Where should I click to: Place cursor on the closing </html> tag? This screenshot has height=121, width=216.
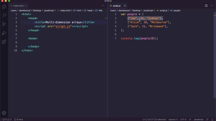point(27,50)
